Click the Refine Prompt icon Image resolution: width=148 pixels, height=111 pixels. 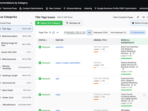[133, 23]
